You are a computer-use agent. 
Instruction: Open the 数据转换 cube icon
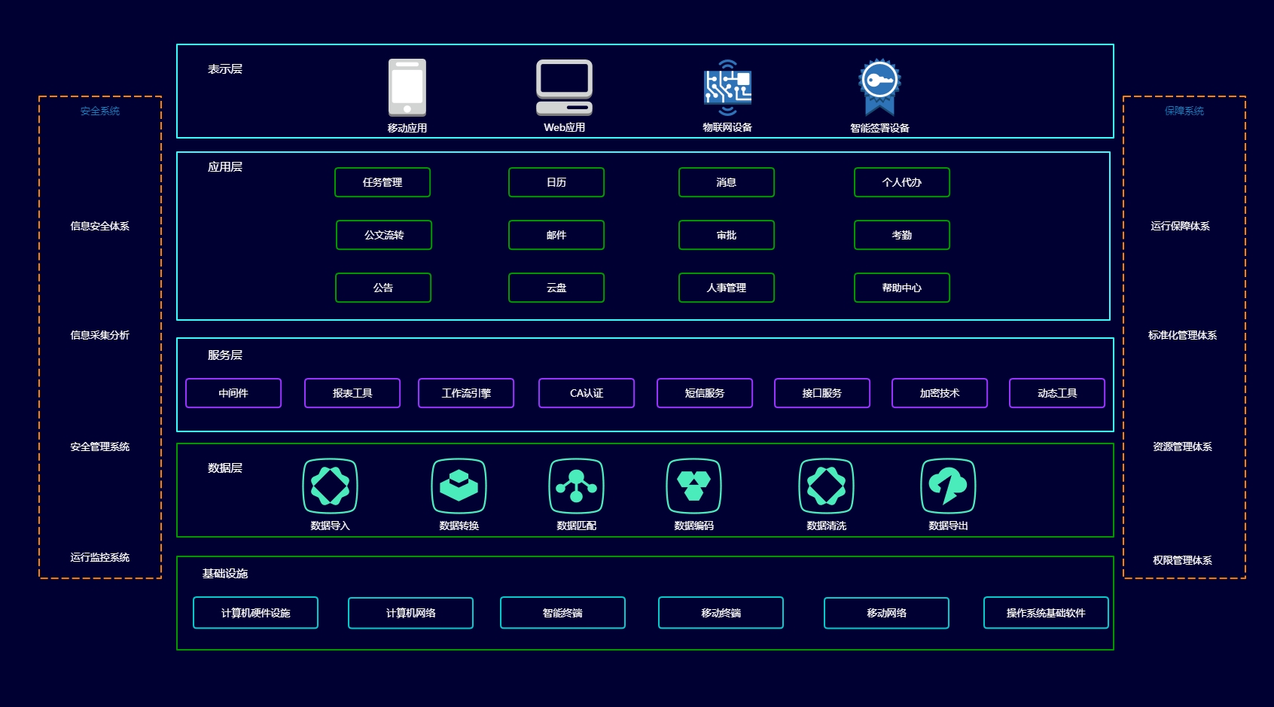tap(459, 486)
